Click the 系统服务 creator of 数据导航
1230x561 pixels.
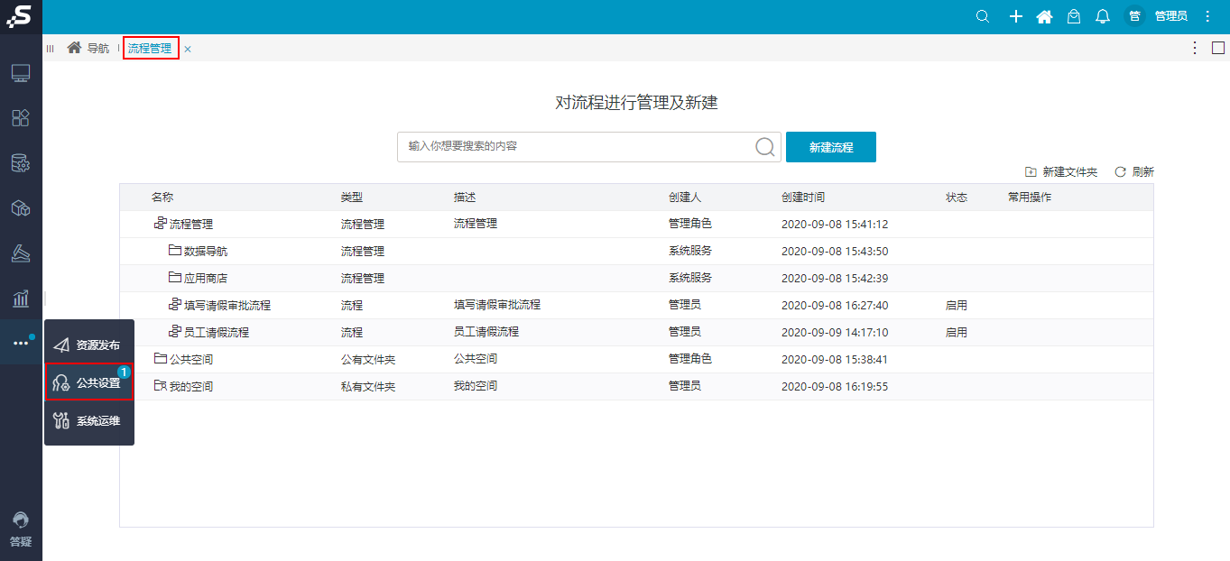point(690,251)
